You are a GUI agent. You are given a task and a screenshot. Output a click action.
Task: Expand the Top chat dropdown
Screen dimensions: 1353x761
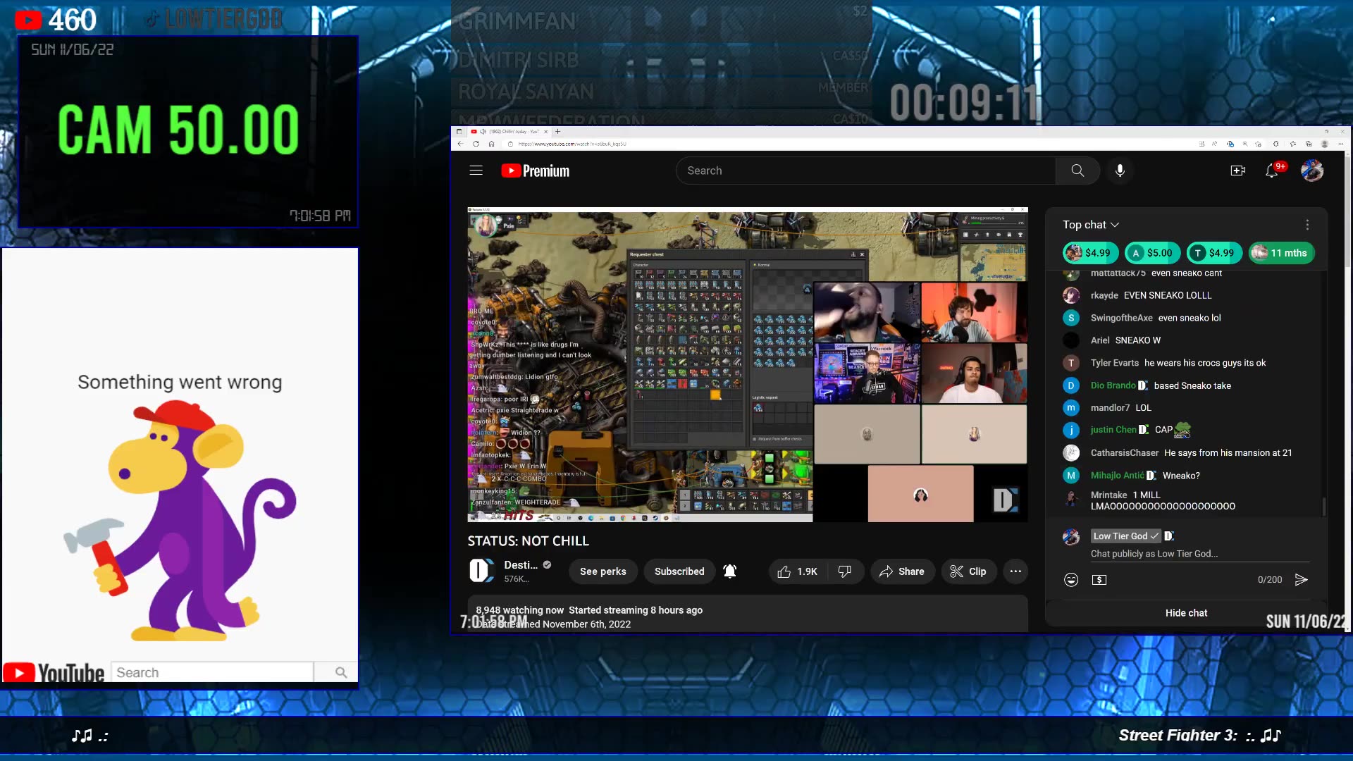click(1091, 225)
